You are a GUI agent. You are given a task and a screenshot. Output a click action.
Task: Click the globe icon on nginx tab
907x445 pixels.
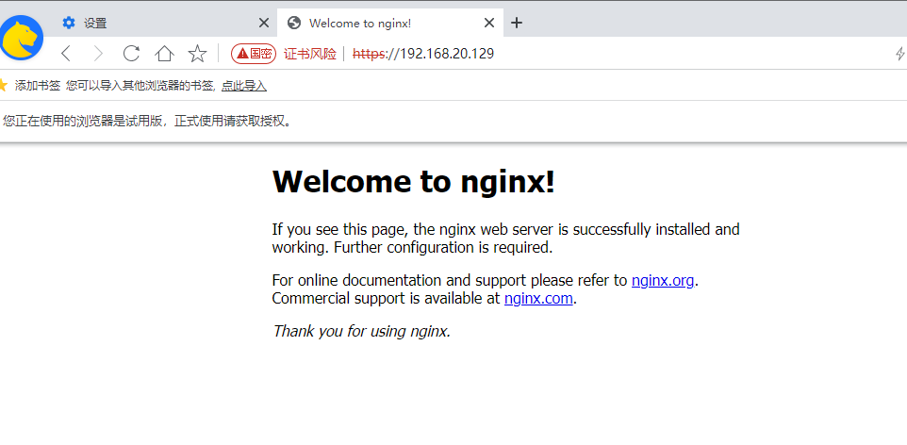[x=294, y=24]
